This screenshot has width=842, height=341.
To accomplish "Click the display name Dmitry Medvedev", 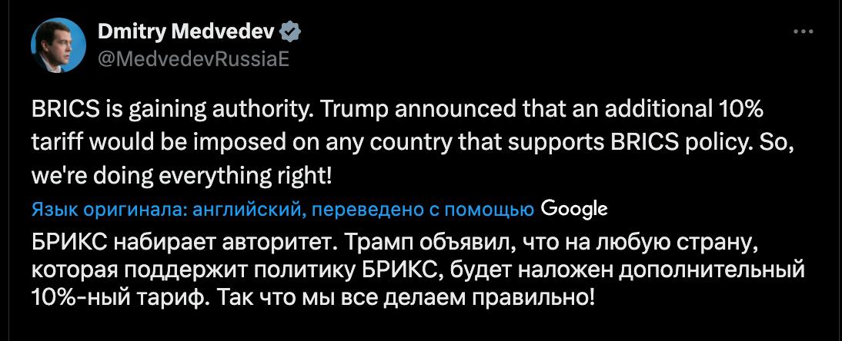I will [185, 32].
